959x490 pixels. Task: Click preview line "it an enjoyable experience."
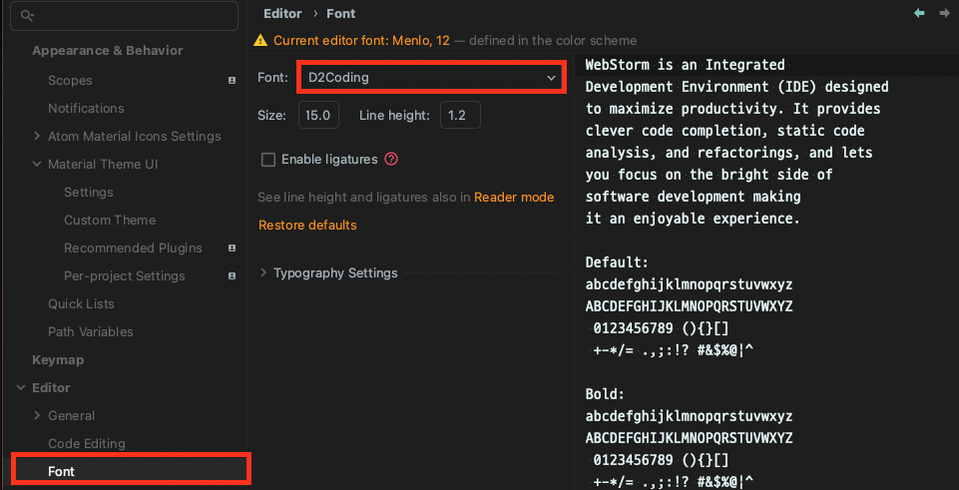point(693,219)
